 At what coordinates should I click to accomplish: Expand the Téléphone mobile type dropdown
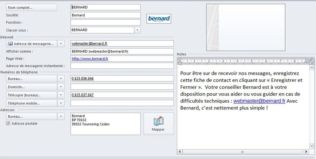[61, 104]
